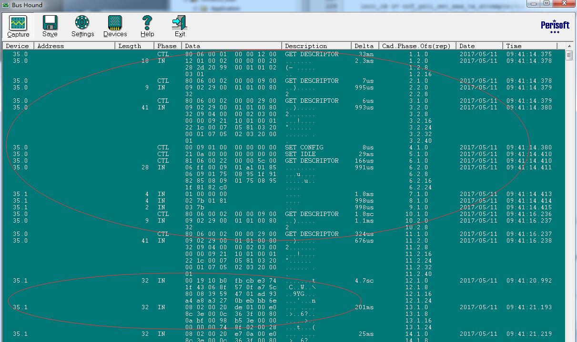
Task: Click the 676us delta value
Action: point(364,241)
